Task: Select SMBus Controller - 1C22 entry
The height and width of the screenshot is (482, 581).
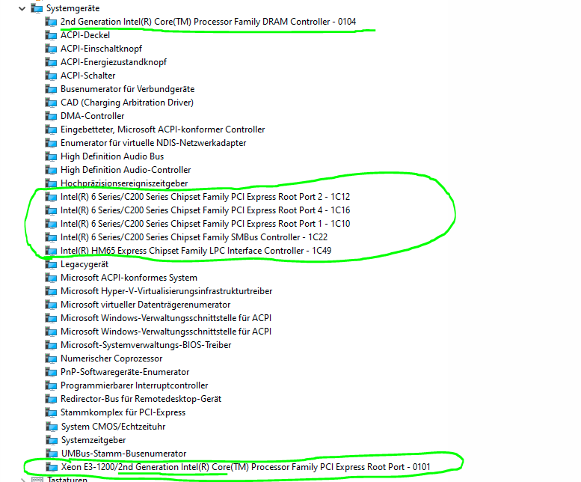Action: [x=194, y=237]
